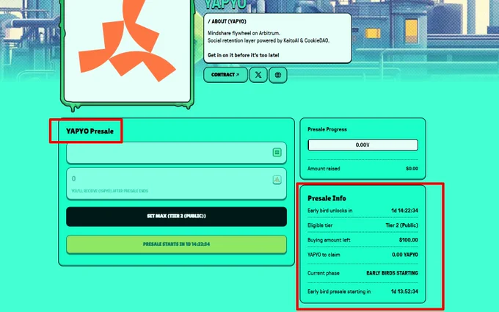Click the 'YAPYO Presale' heading
This screenshot has height=312, width=499.
[x=90, y=131]
